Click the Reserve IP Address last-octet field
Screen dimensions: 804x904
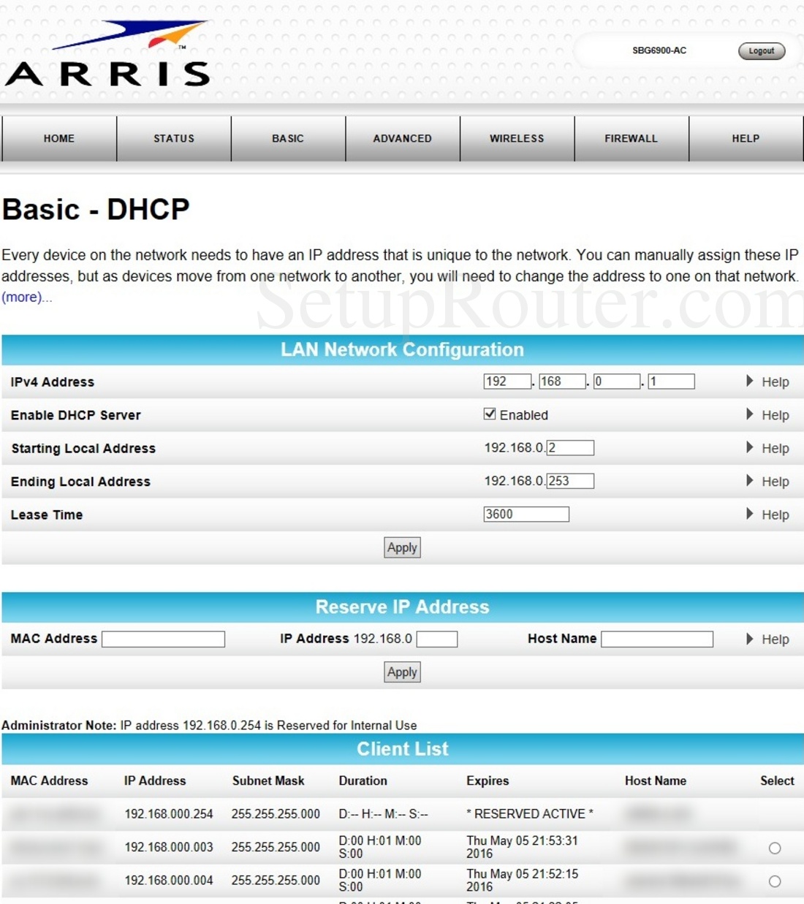pyautogui.click(x=437, y=639)
